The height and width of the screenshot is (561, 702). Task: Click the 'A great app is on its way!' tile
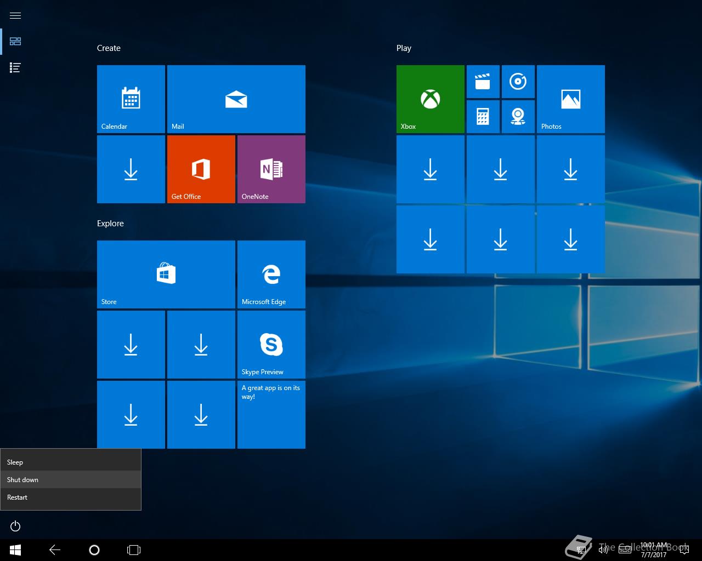[271, 415]
